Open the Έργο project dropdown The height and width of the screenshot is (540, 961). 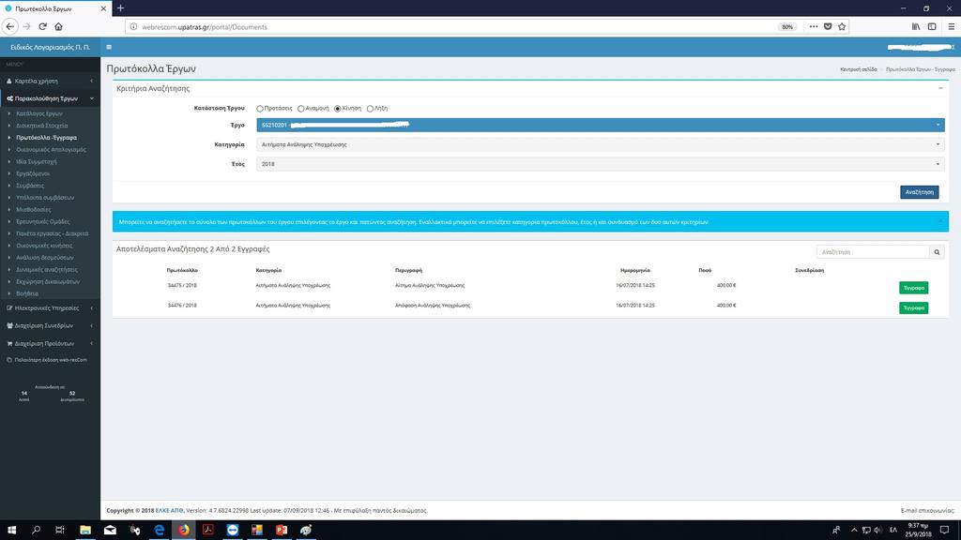(601, 125)
